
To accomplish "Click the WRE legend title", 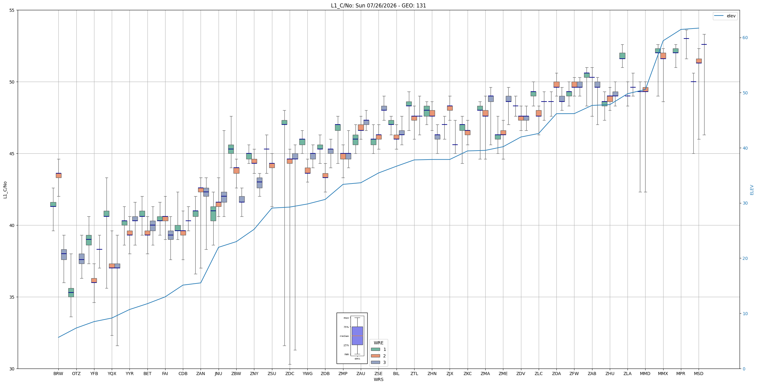I will click(378, 343).
